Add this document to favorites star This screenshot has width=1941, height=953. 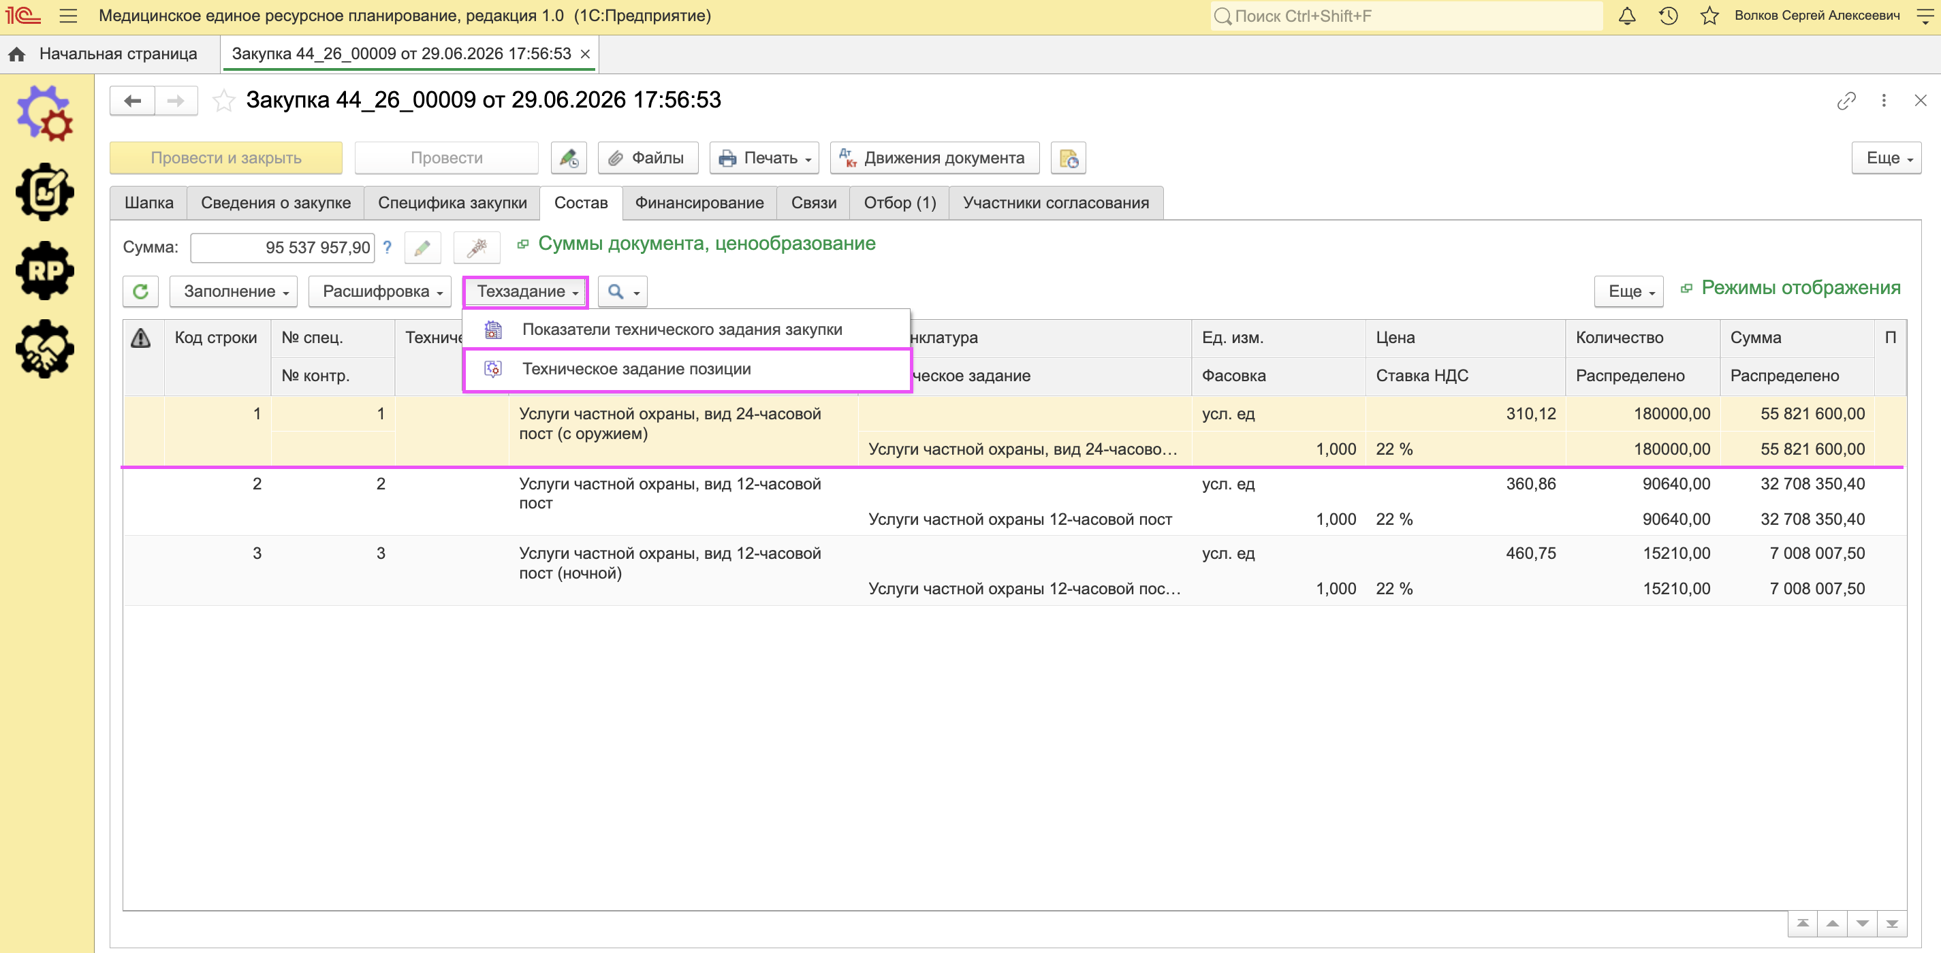(x=224, y=100)
